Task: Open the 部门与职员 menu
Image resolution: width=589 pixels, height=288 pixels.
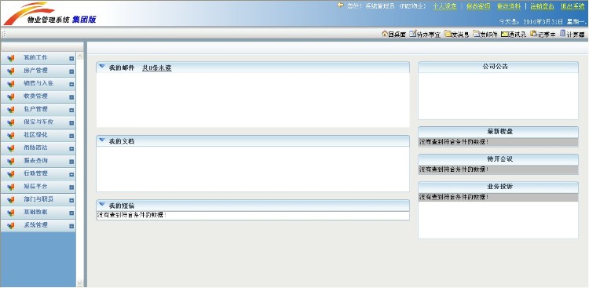Action: click(x=38, y=199)
